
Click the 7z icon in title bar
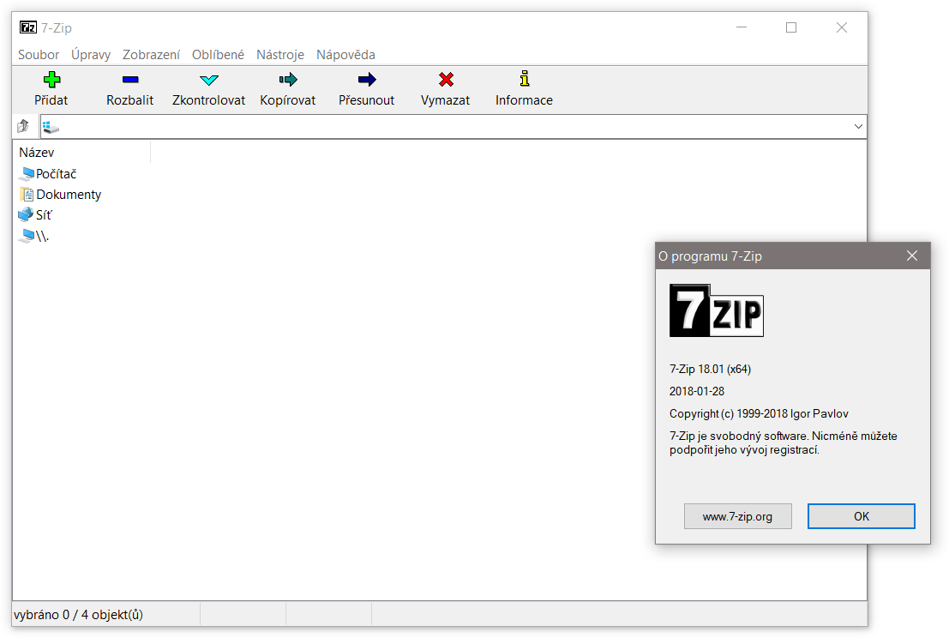27,27
